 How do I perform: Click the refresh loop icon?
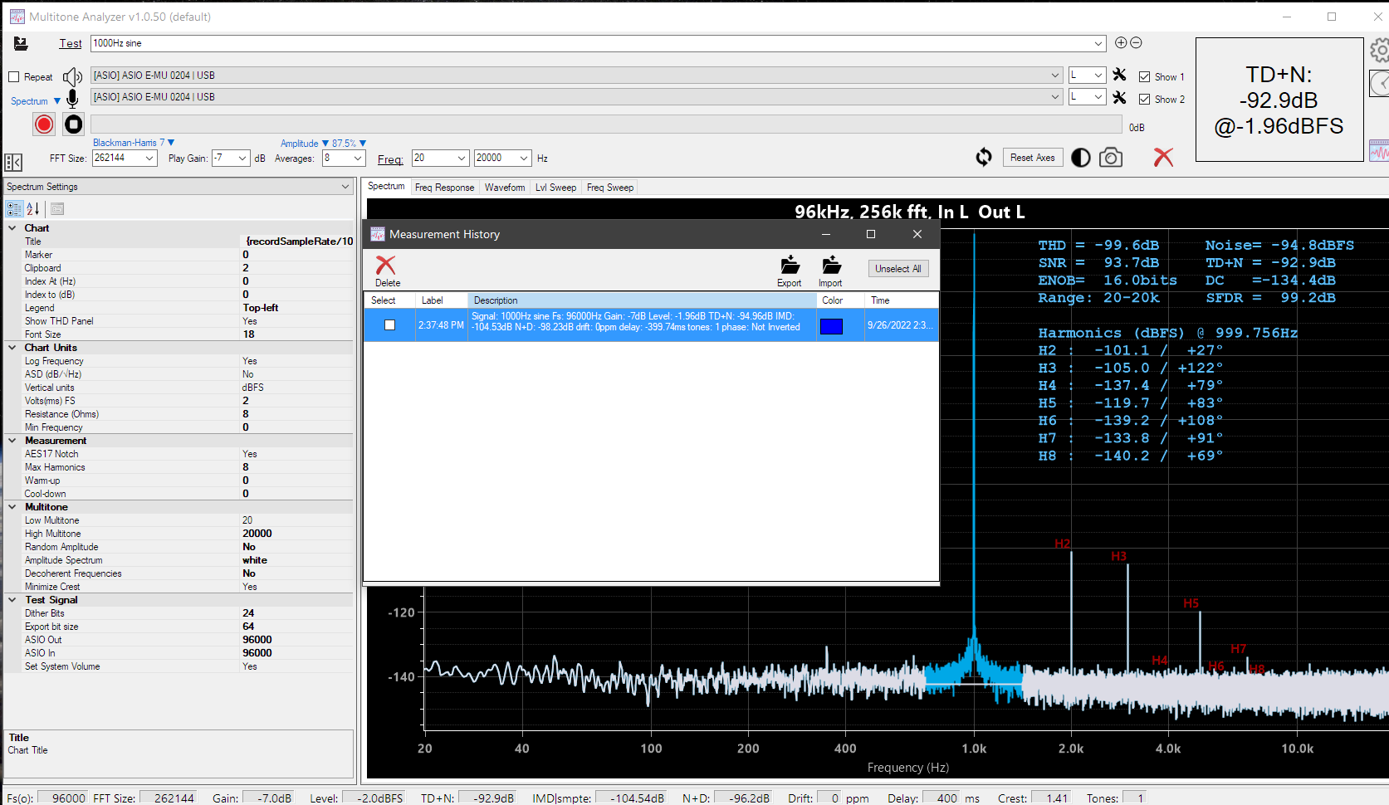click(x=984, y=158)
